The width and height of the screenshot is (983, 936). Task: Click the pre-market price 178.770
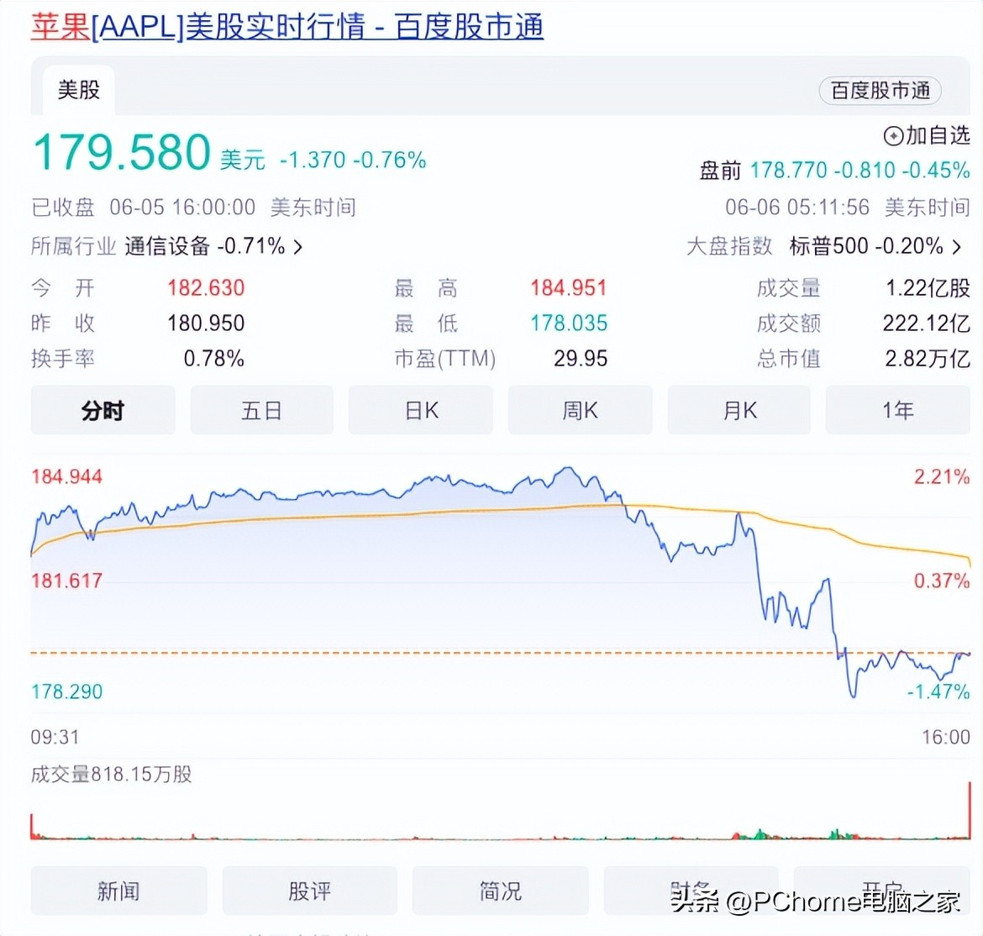(x=789, y=170)
